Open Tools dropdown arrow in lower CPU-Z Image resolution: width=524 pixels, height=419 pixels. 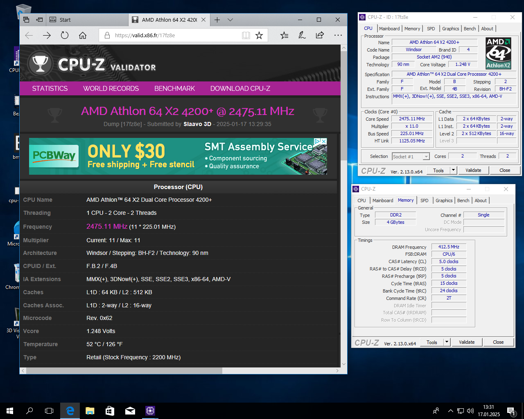447,342
